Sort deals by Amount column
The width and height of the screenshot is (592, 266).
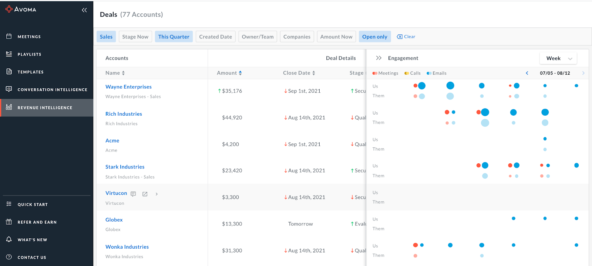pyautogui.click(x=229, y=73)
